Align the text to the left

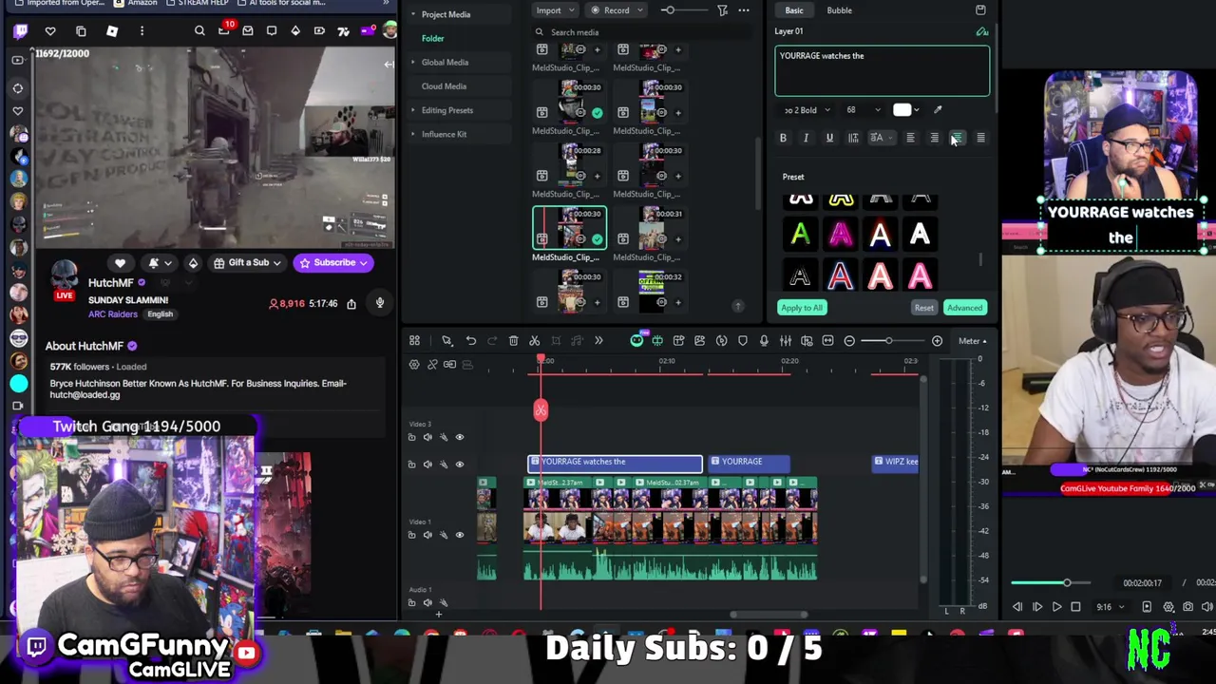click(910, 139)
